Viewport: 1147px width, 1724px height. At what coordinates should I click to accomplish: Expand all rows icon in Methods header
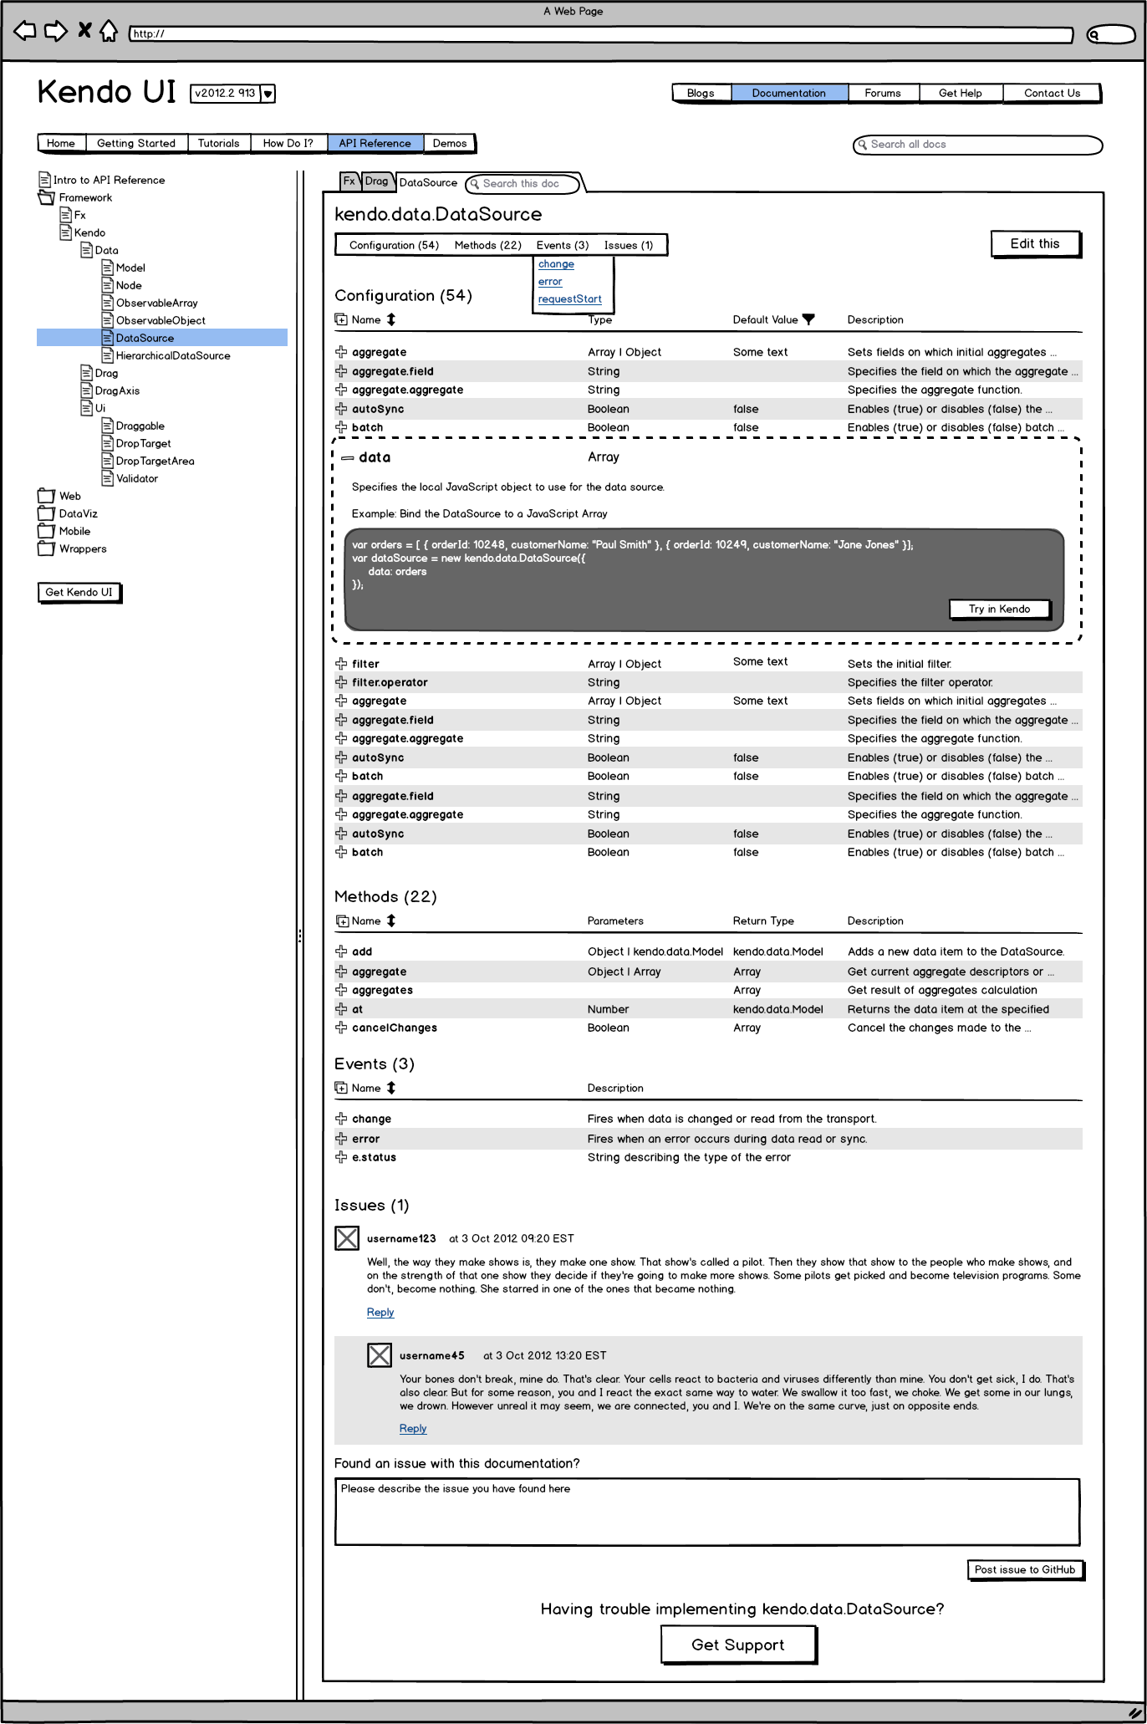tap(342, 921)
